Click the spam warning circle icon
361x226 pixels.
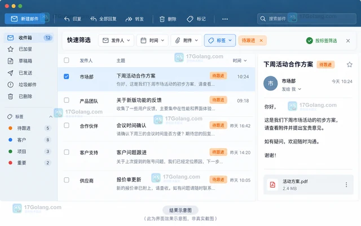(x=10, y=85)
